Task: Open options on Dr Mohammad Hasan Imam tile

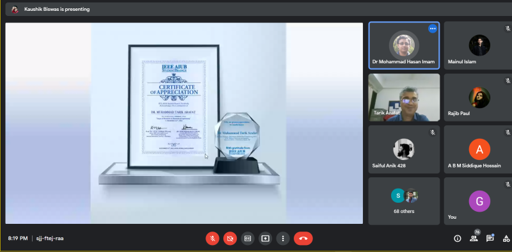Action: tap(433, 29)
